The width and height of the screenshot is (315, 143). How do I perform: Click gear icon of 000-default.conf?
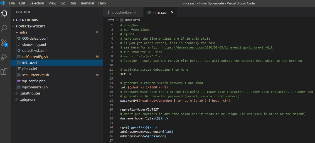(x=19, y=39)
